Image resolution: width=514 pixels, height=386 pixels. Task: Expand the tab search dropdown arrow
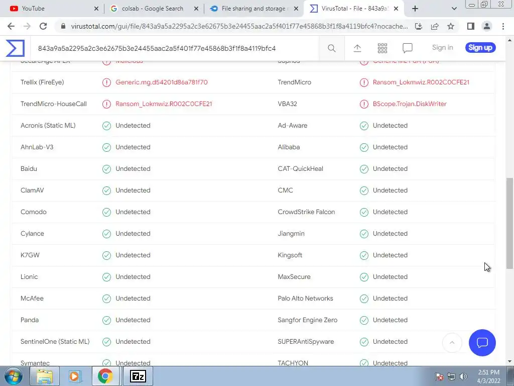(454, 9)
